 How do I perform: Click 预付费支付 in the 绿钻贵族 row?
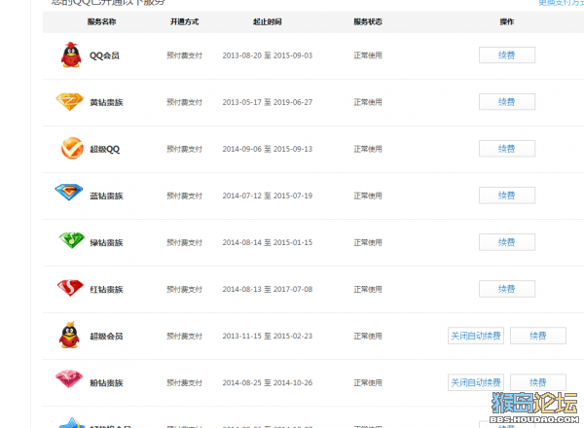tap(184, 242)
